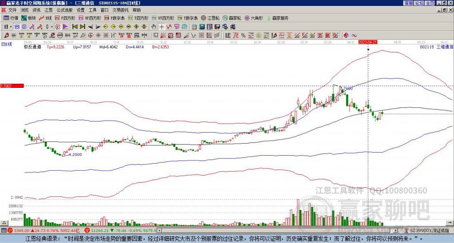
Task: Open the T数字表 tool
Action: (188, 18)
